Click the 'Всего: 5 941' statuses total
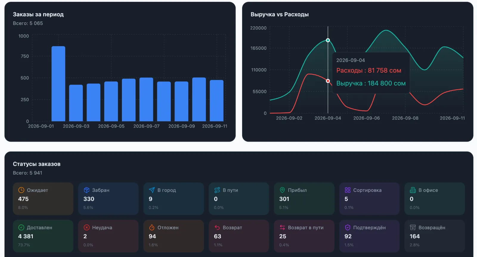The width and height of the screenshot is (477, 257). click(27, 173)
